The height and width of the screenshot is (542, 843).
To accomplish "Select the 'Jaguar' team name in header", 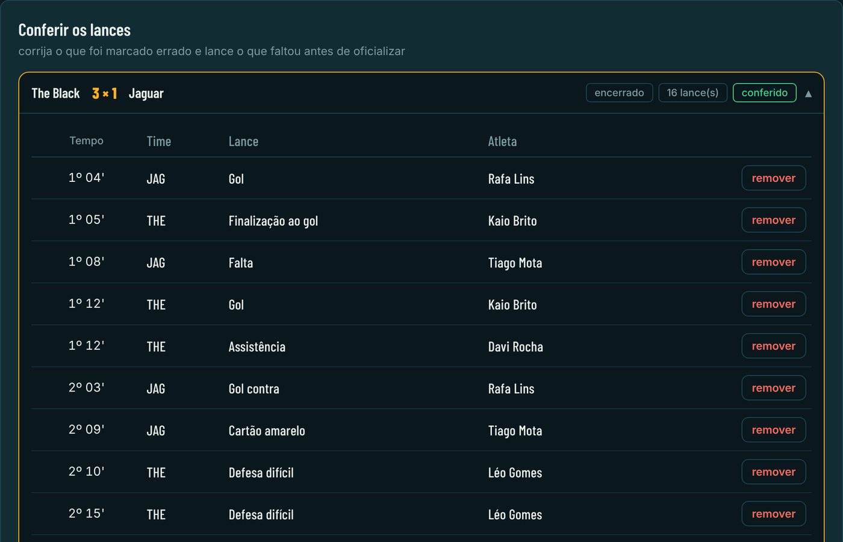I will coord(146,93).
